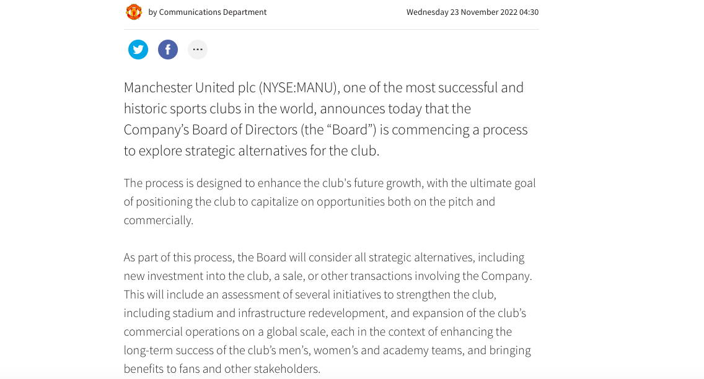Click "Manchester United plc" in the lead paragraph
704x379 pixels.
pyautogui.click(x=189, y=88)
